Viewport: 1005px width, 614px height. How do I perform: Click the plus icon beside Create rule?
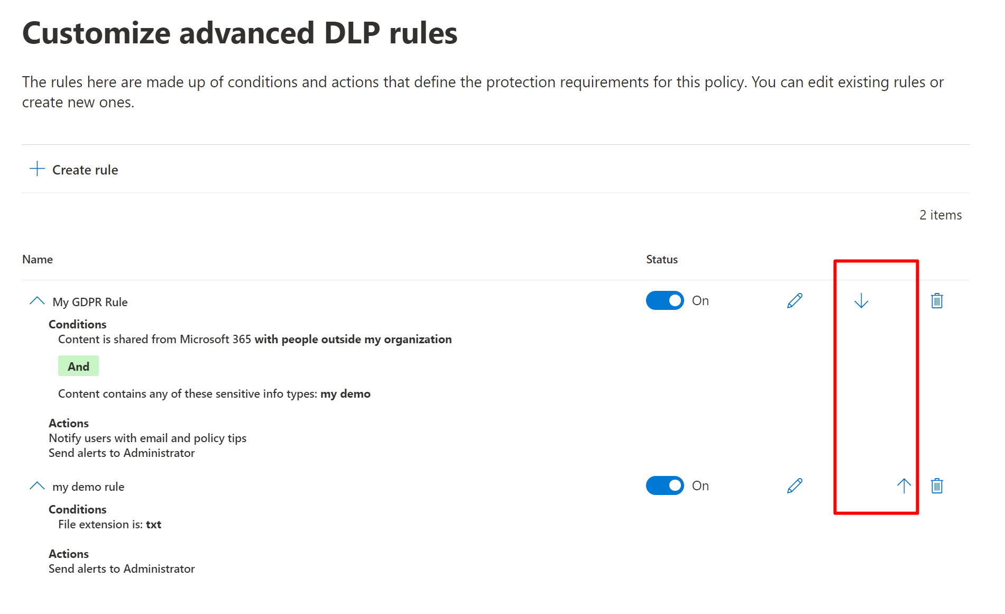coord(37,169)
